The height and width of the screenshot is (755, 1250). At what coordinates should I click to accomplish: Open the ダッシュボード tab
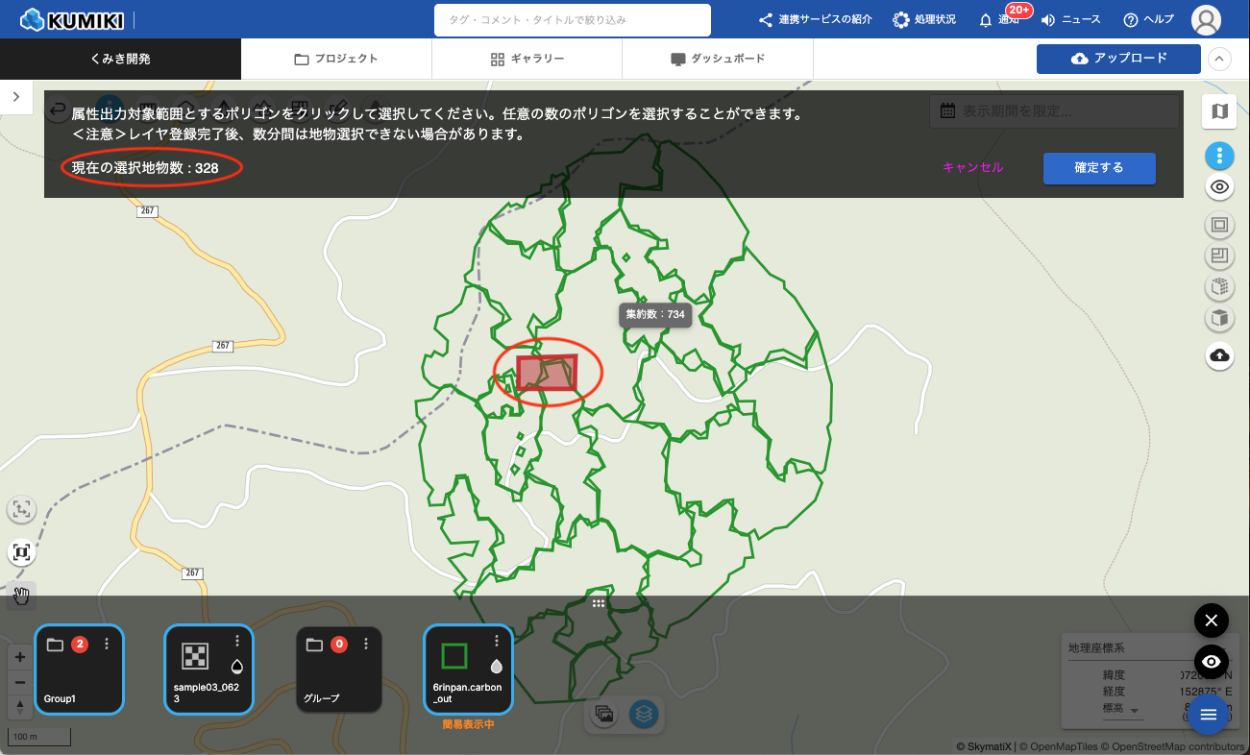pos(718,59)
